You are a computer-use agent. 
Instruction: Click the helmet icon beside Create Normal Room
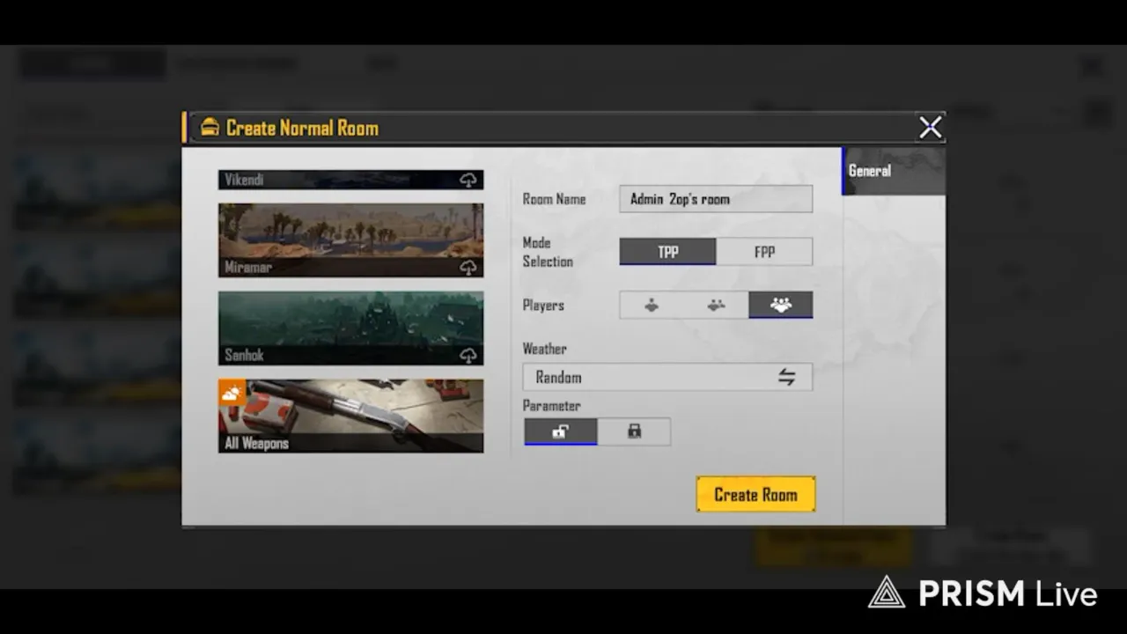(x=210, y=128)
